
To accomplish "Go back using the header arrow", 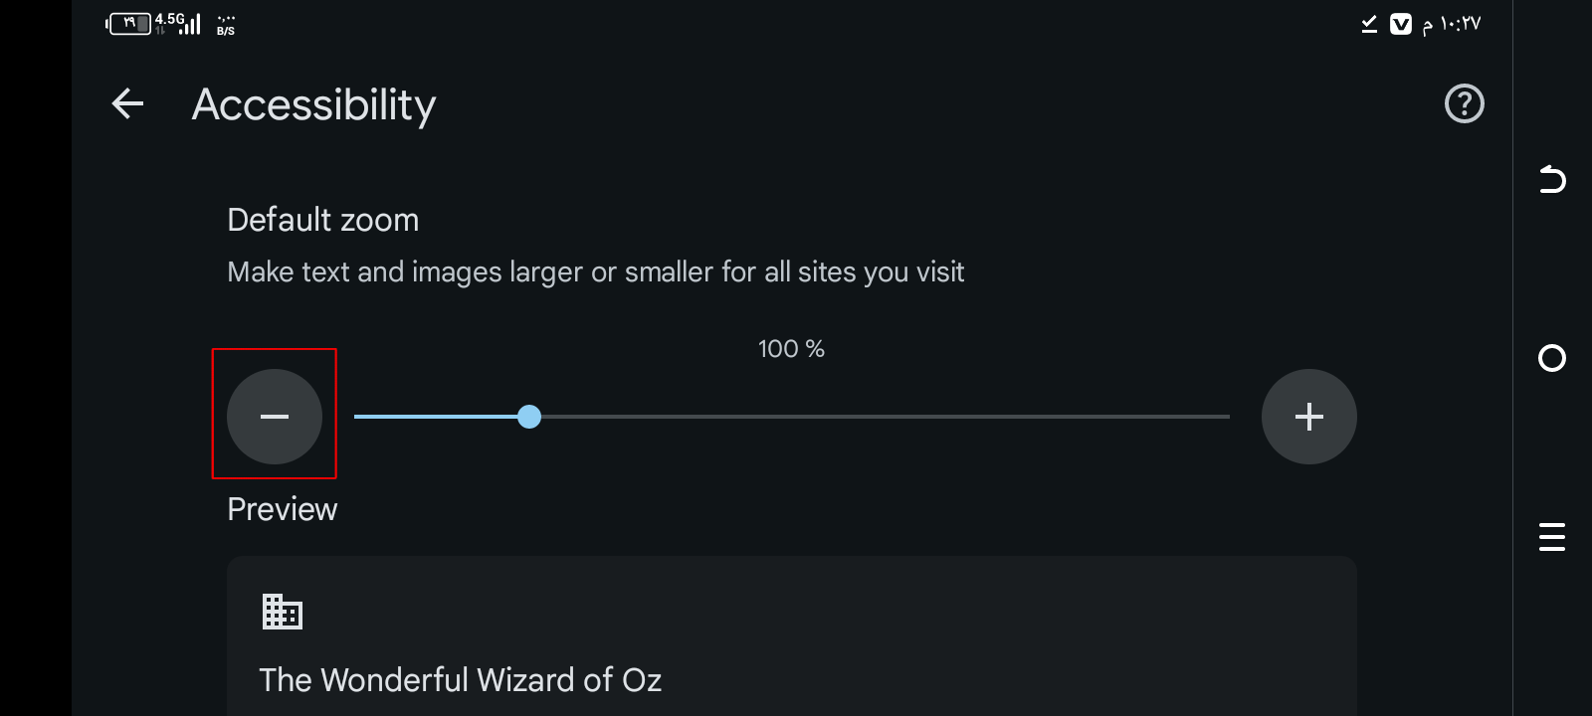I will click(x=127, y=103).
